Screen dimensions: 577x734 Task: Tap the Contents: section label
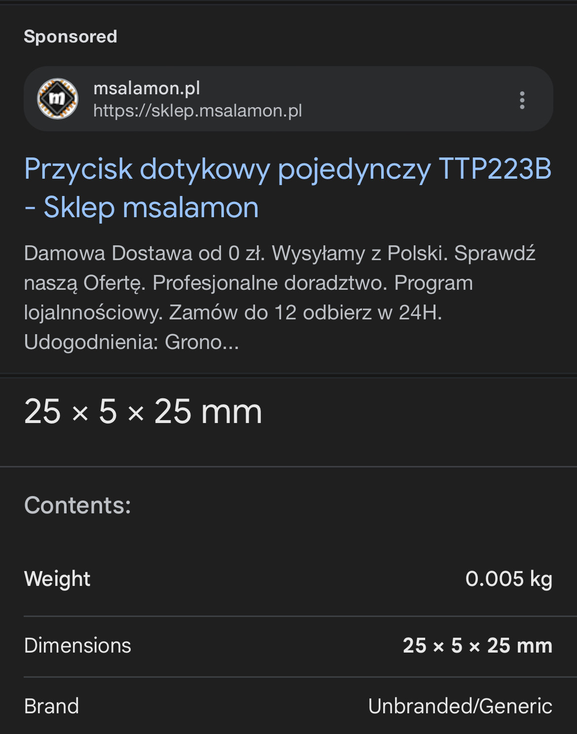[77, 505]
